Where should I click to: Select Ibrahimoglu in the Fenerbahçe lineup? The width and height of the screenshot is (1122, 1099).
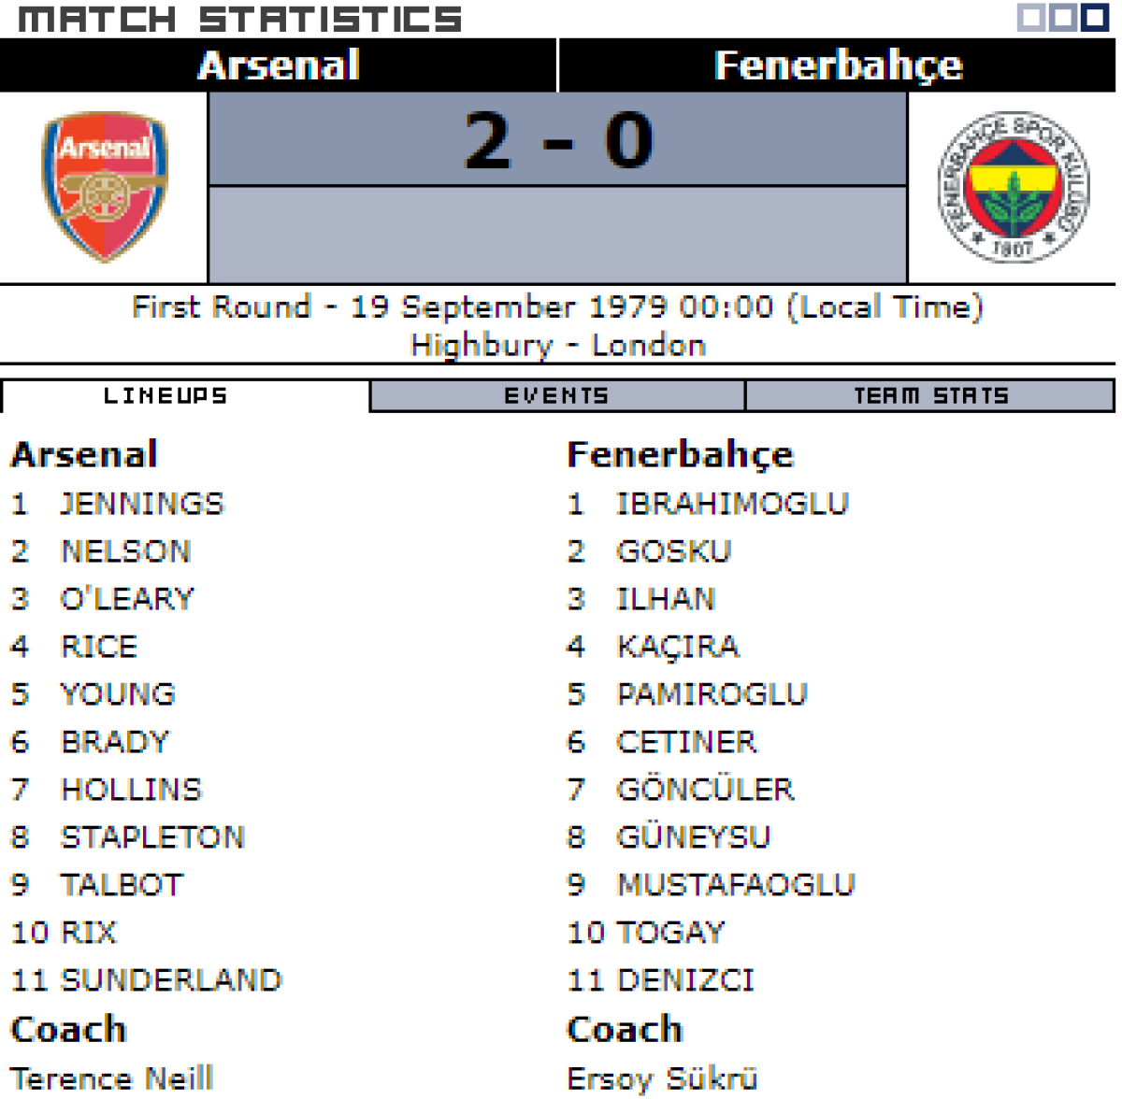732,504
